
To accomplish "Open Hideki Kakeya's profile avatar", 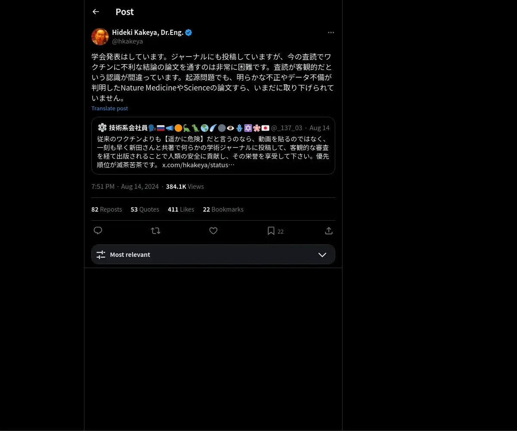I will pos(100,37).
